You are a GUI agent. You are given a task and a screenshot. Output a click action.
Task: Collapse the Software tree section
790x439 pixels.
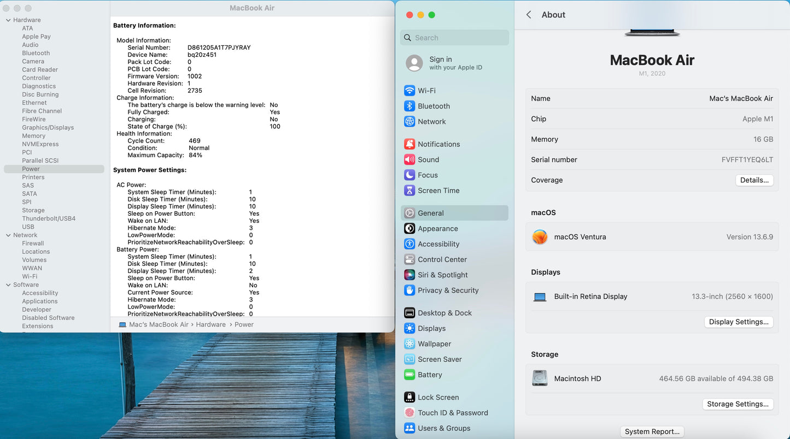8,285
